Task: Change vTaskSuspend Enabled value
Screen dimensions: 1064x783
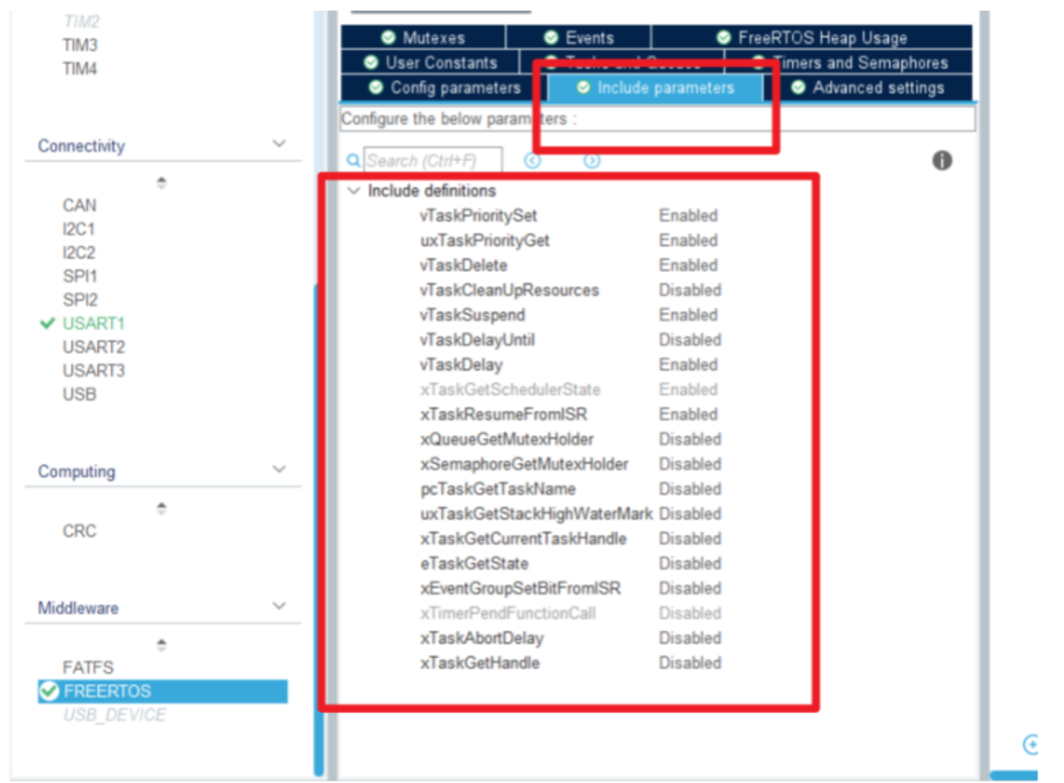Action: (x=688, y=315)
